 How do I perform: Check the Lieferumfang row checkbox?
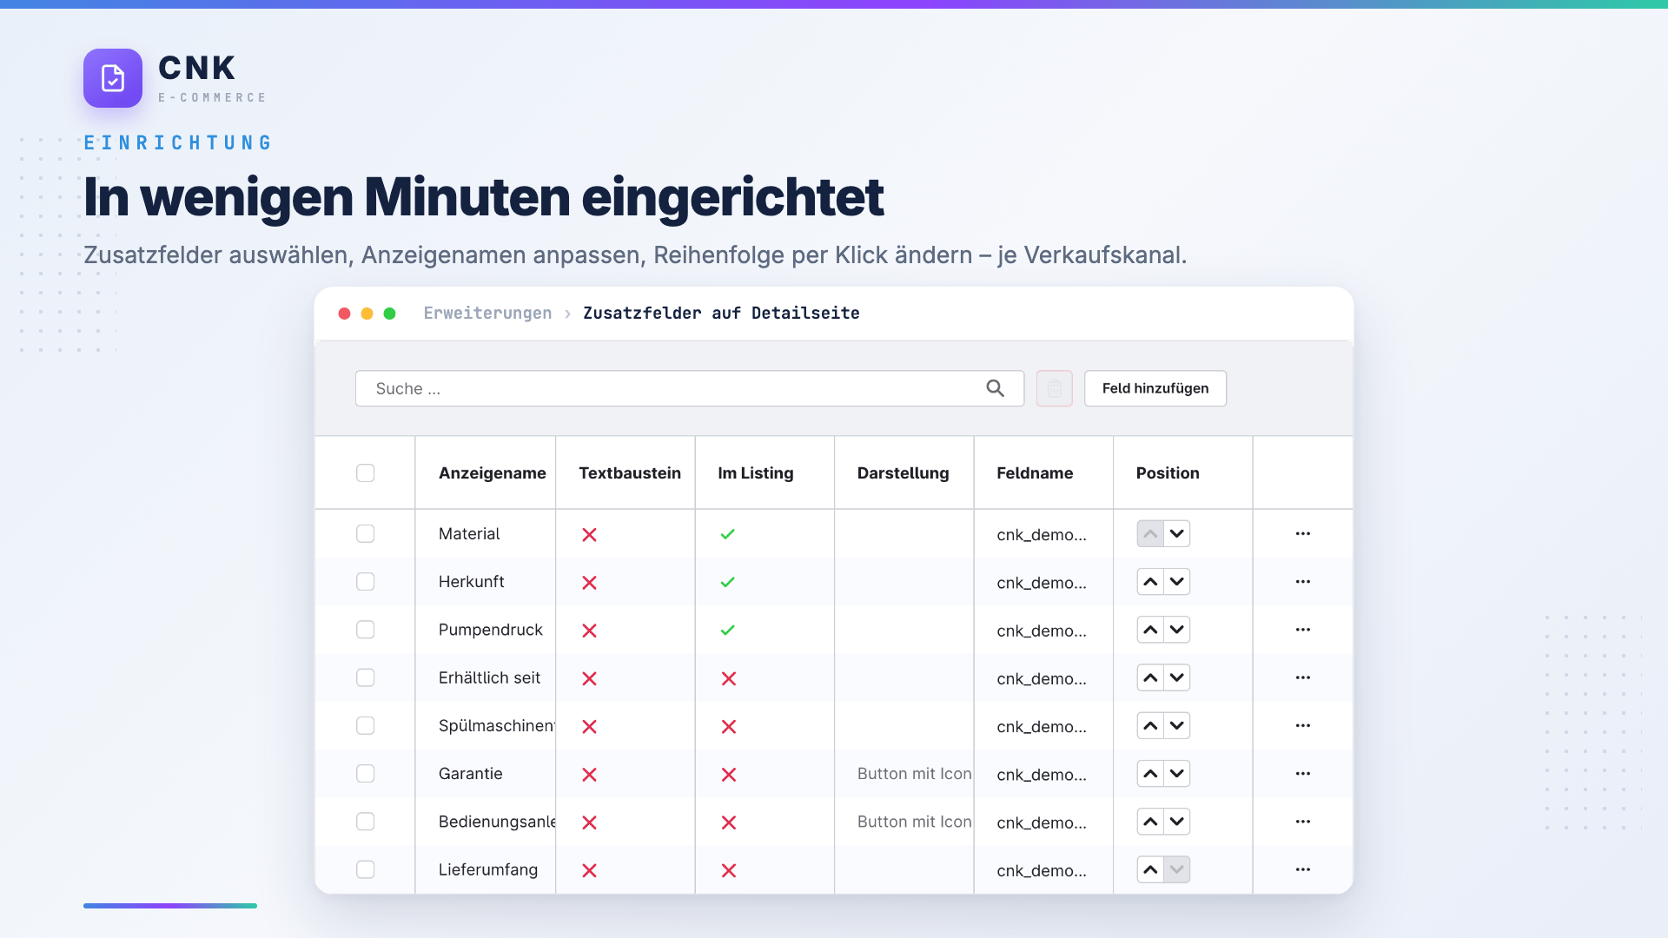point(365,869)
